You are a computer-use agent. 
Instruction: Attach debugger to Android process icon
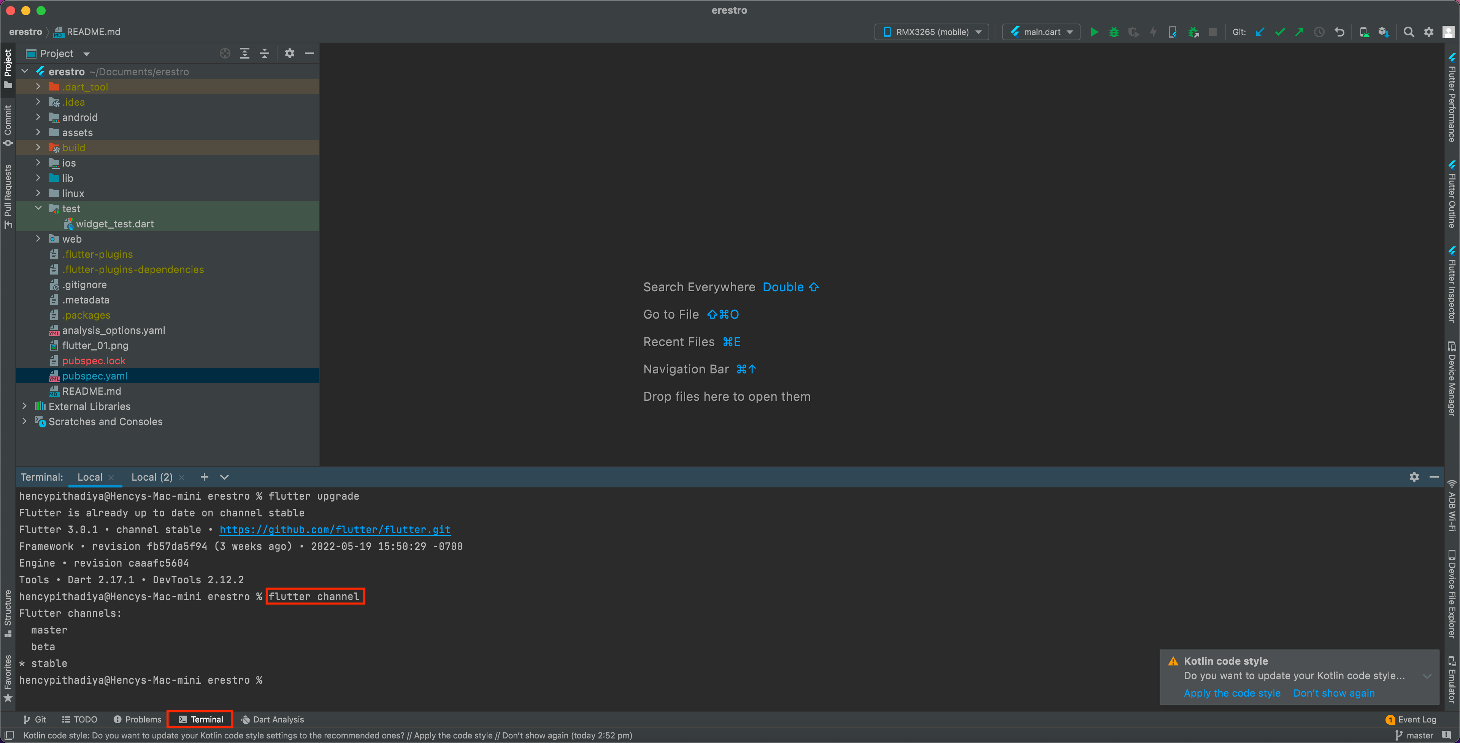click(x=1193, y=32)
